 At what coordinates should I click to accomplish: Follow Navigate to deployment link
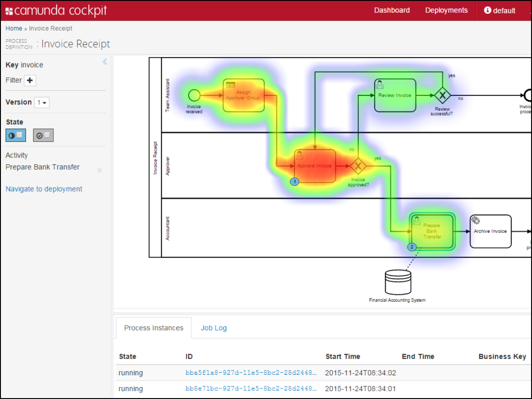coord(44,189)
